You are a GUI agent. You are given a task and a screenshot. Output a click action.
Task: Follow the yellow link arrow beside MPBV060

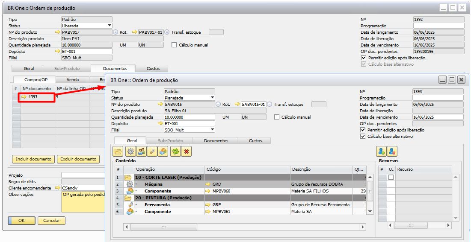tap(208, 191)
